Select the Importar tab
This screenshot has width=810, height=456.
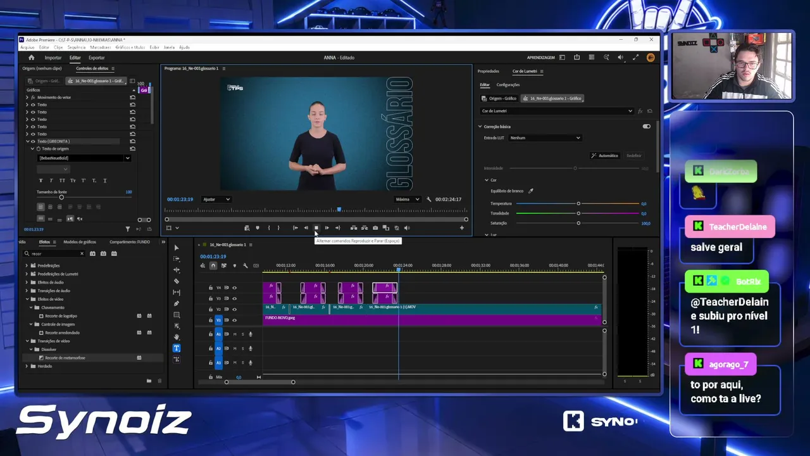[53, 58]
